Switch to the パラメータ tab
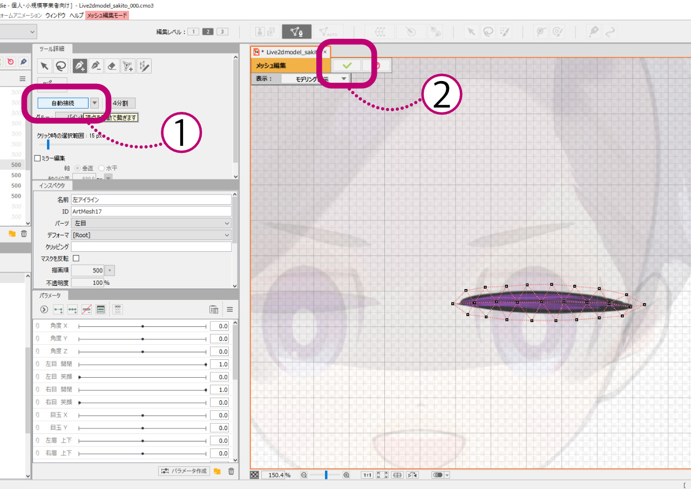 coord(51,295)
